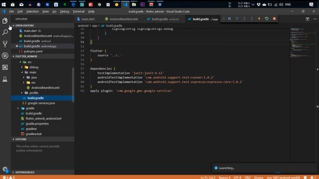Open gradle.properties in the file tree
Viewport: 319px width, 179px height.
(37, 124)
